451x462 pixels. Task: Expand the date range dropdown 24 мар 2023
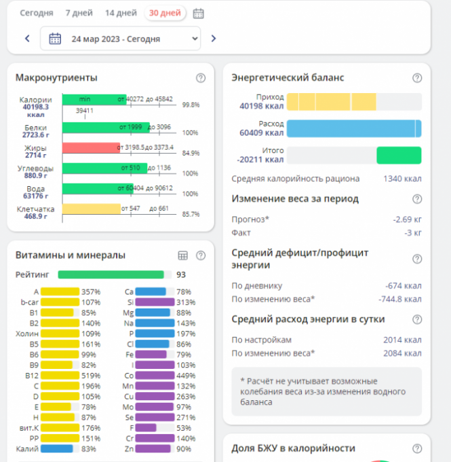point(121,39)
